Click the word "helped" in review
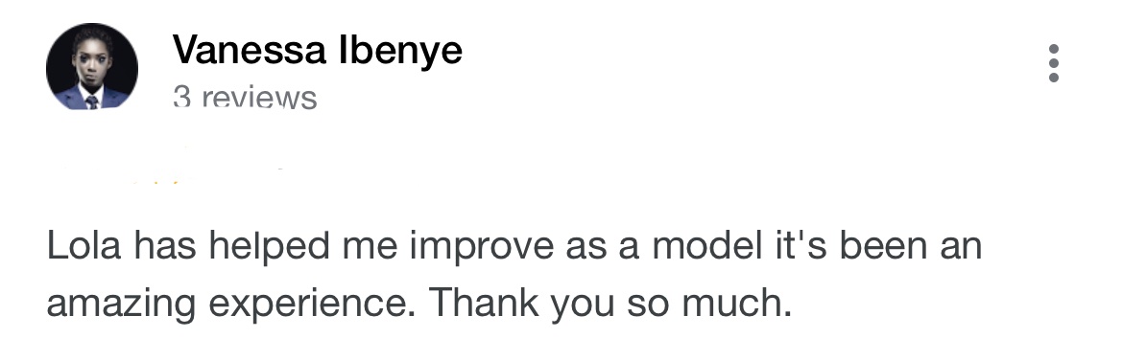This screenshot has height=361, width=1123. tap(270, 249)
